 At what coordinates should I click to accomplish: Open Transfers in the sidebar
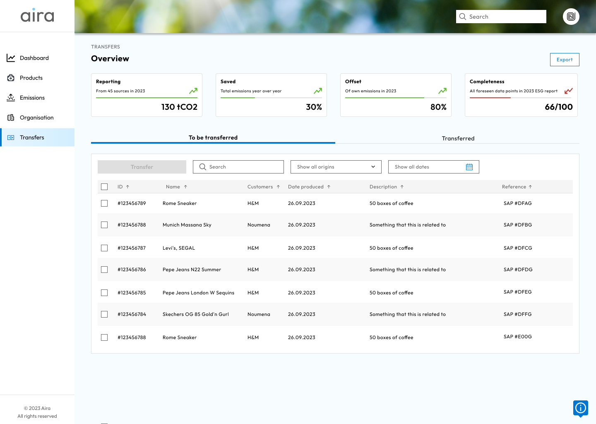pos(37,137)
